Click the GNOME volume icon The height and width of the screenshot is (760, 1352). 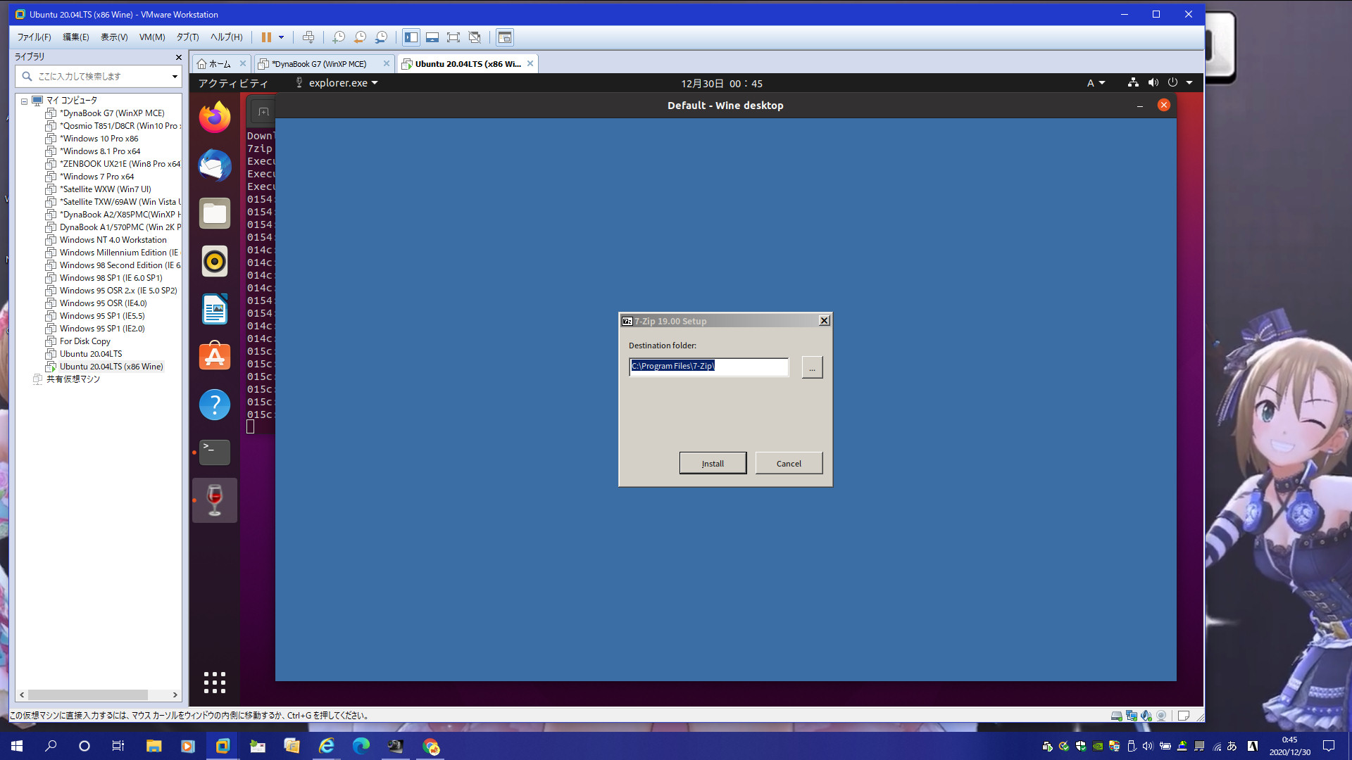(1153, 83)
